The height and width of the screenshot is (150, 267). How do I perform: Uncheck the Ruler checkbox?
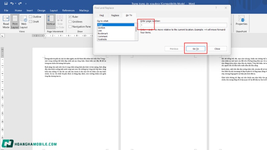(x=70, y=17)
